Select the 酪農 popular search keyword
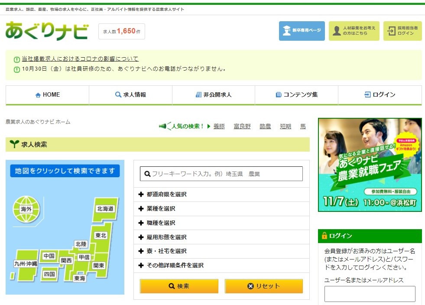 (264, 126)
